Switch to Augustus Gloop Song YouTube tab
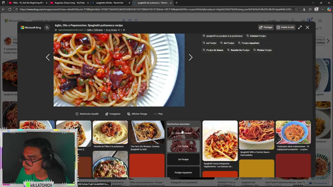This screenshot has height=187, width=333. coord(69,3)
